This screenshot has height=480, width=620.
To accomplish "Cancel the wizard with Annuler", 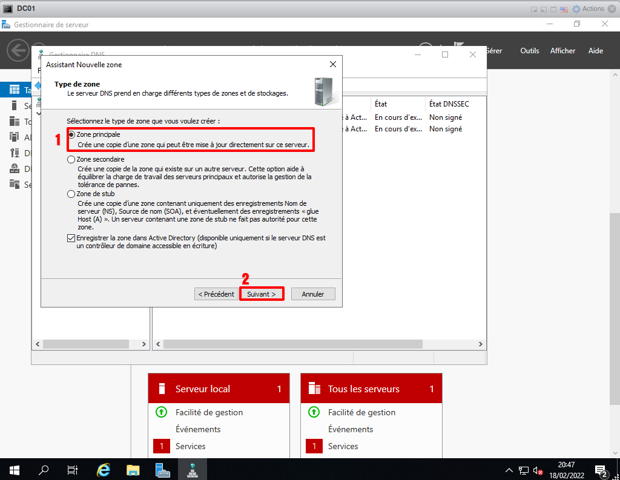I will (x=313, y=294).
